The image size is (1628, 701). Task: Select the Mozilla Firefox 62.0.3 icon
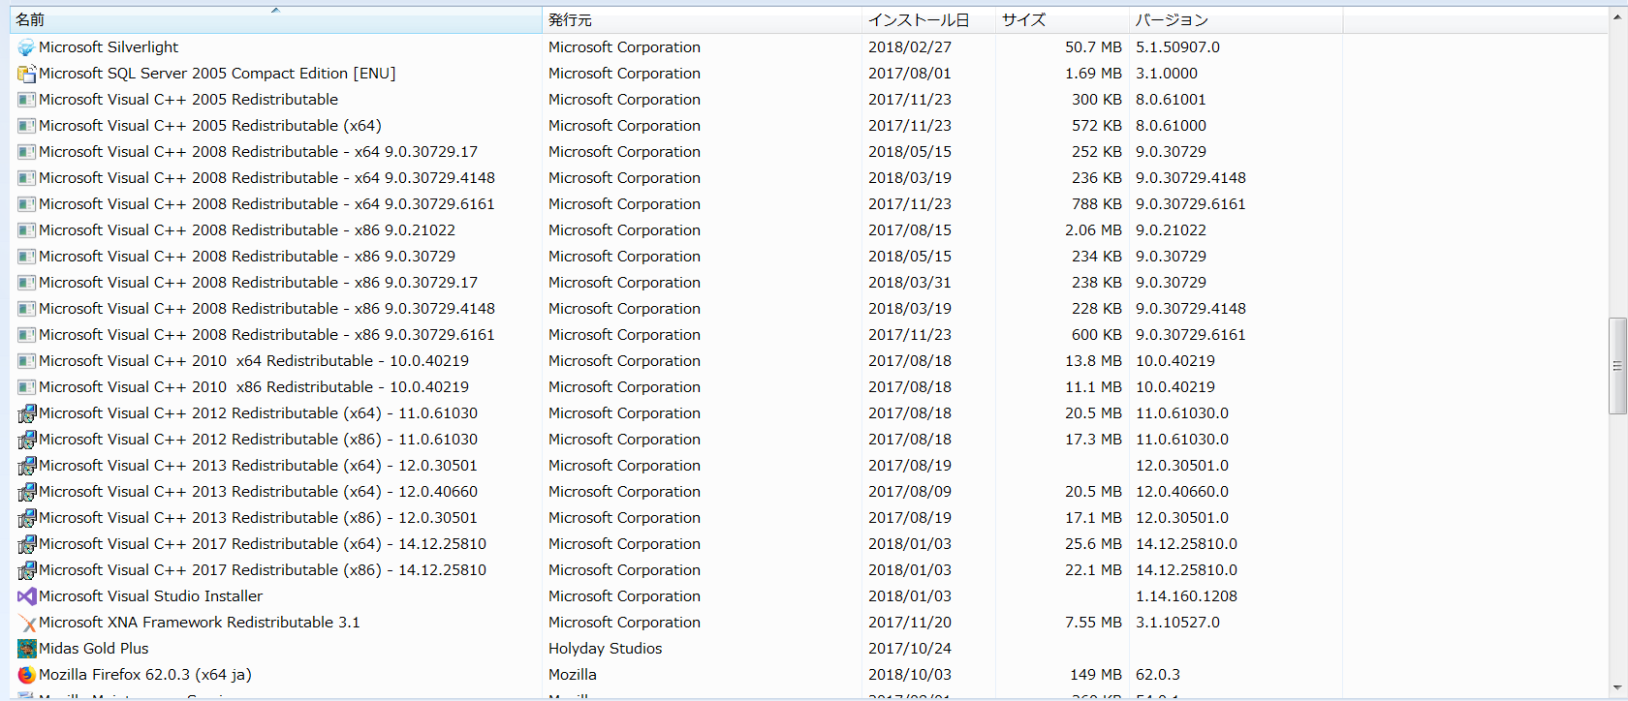[x=26, y=675]
